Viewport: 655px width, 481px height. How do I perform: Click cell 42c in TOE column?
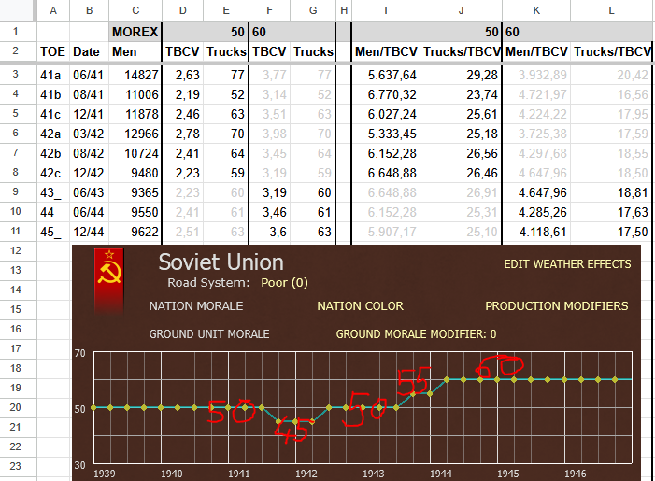pyautogui.click(x=53, y=173)
